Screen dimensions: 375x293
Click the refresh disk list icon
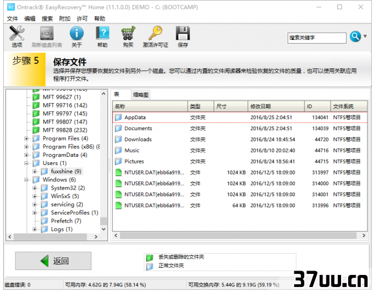pyautogui.click(x=47, y=33)
